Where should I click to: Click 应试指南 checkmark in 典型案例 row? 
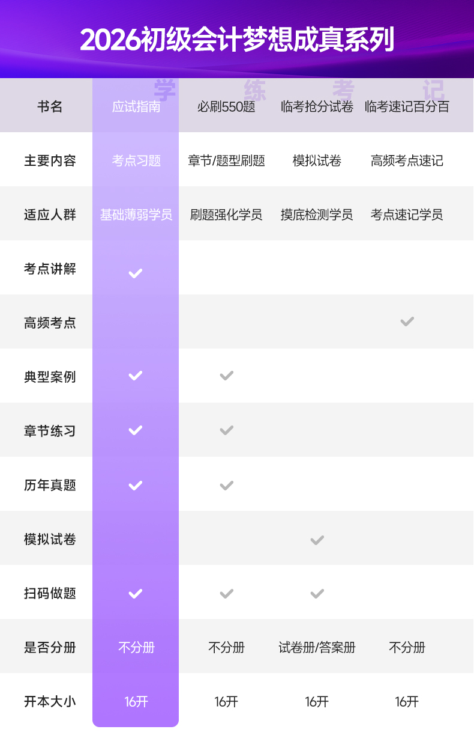coord(136,376)
